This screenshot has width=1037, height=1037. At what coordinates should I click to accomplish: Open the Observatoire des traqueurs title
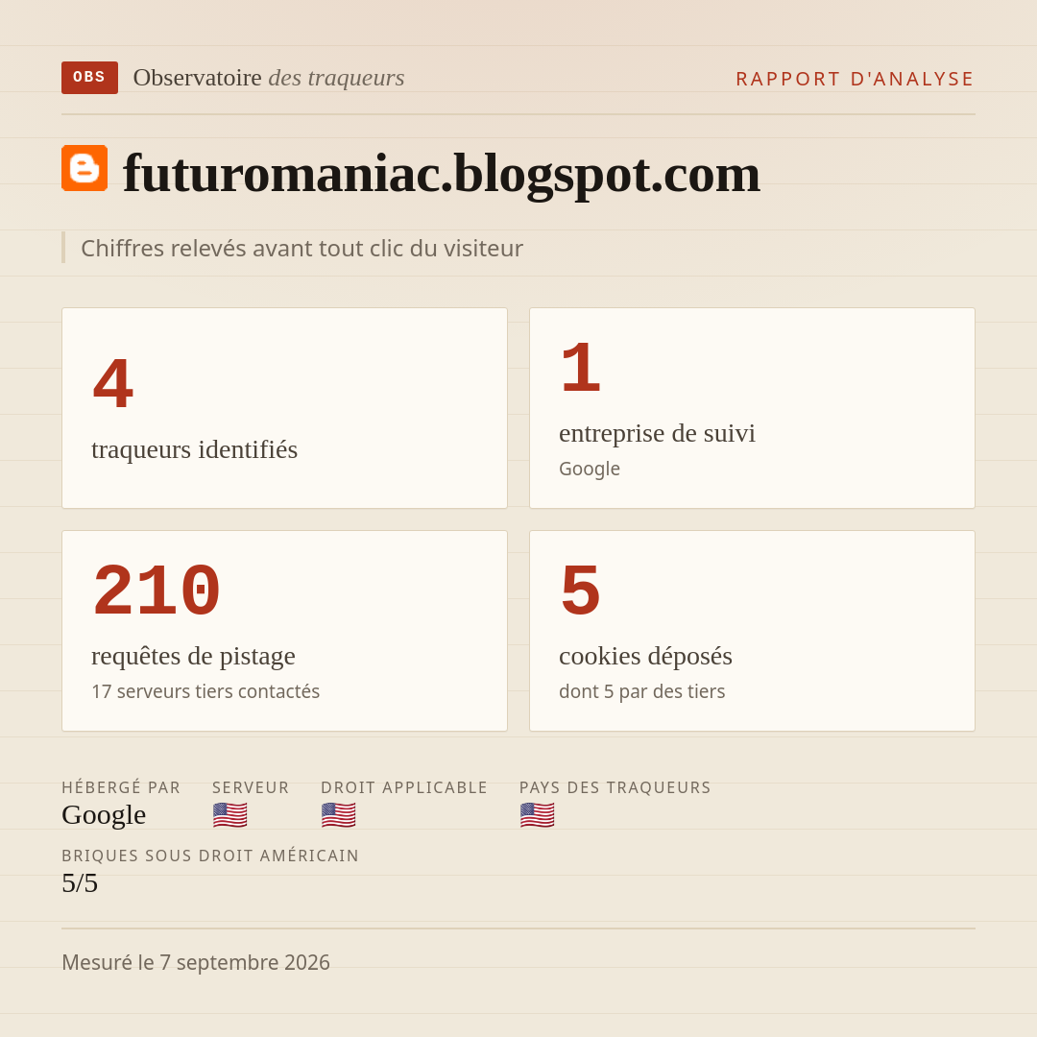pos(269,78)
